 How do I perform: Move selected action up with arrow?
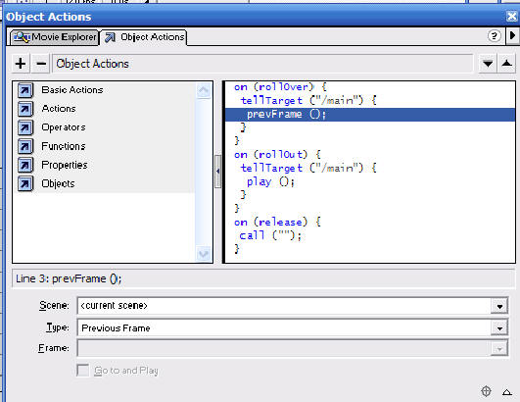pos(506,64)
